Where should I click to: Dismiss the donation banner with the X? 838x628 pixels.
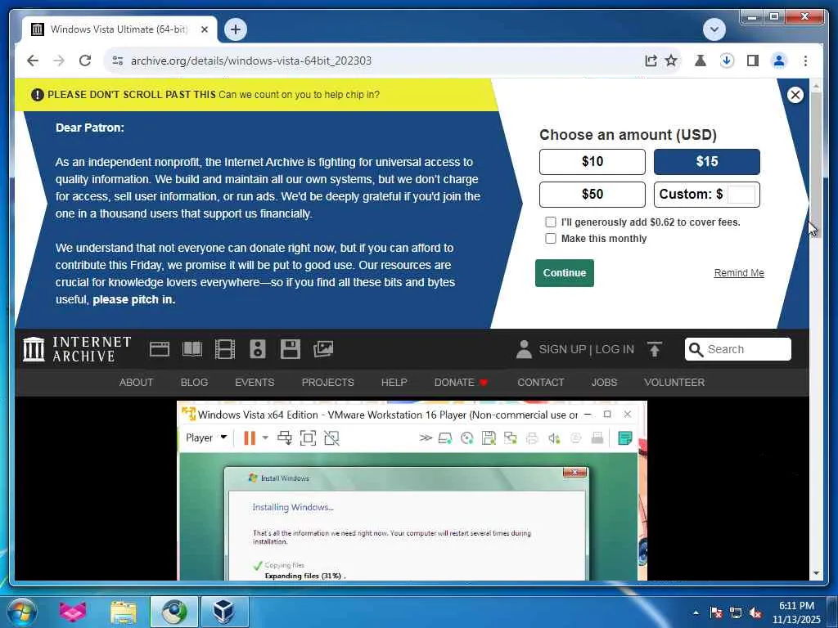point(795,95)
